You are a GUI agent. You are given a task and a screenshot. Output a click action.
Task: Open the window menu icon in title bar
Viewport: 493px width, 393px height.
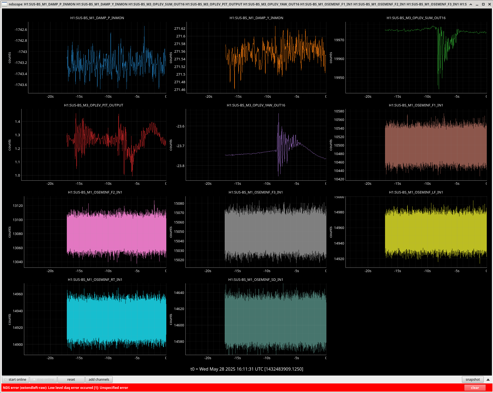click(x=5, y=4)
